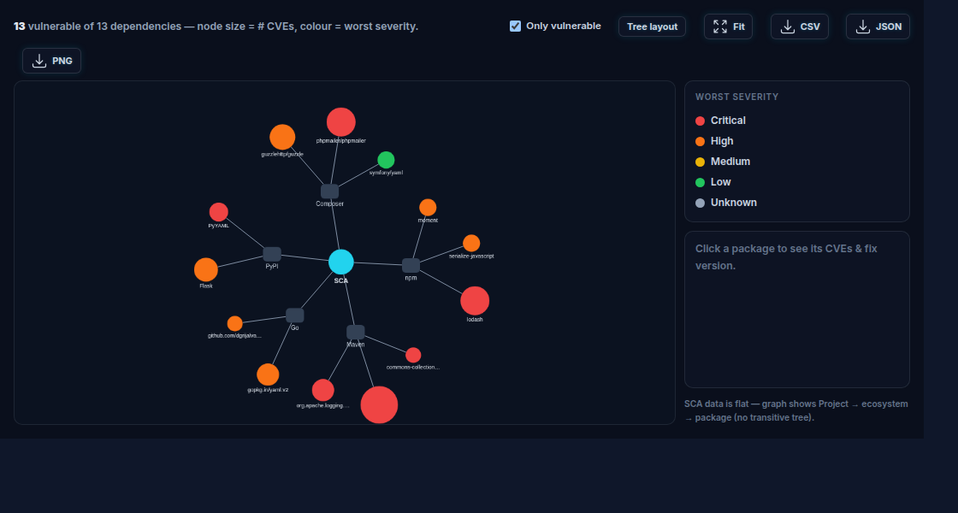
Task: Click the Medium severity yellow dot
Action: (x=701, y=162)
